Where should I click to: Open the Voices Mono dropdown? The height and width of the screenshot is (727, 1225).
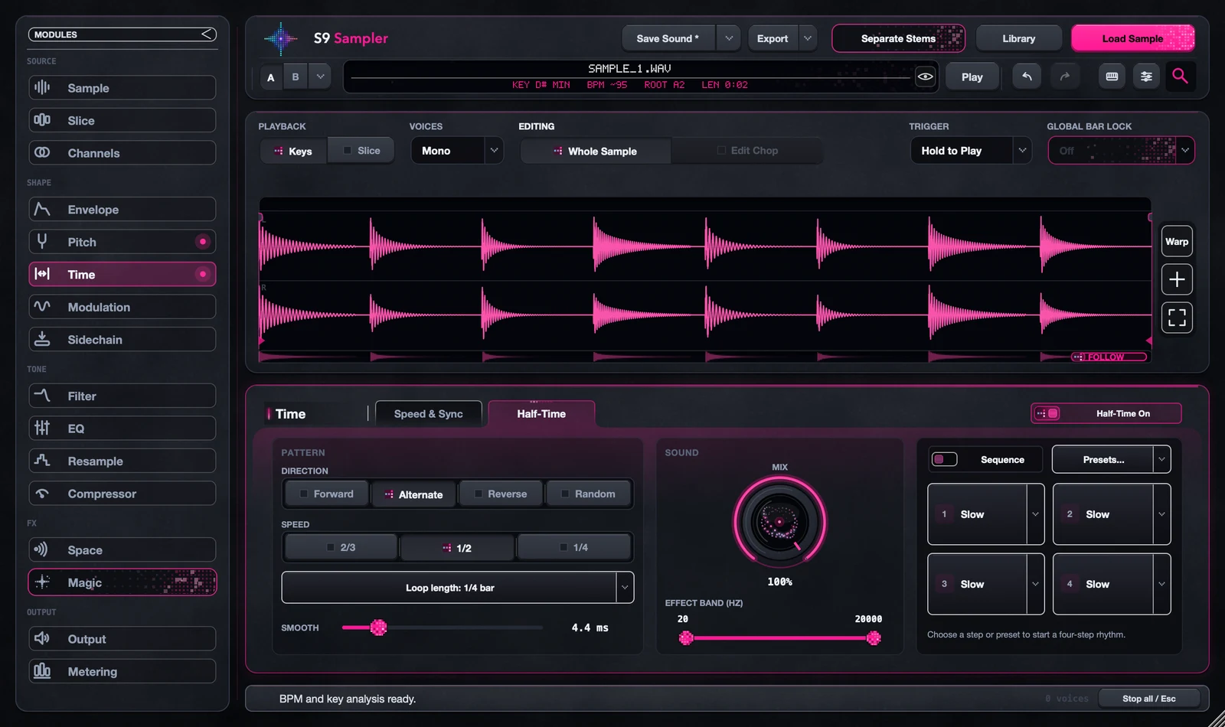457,151
